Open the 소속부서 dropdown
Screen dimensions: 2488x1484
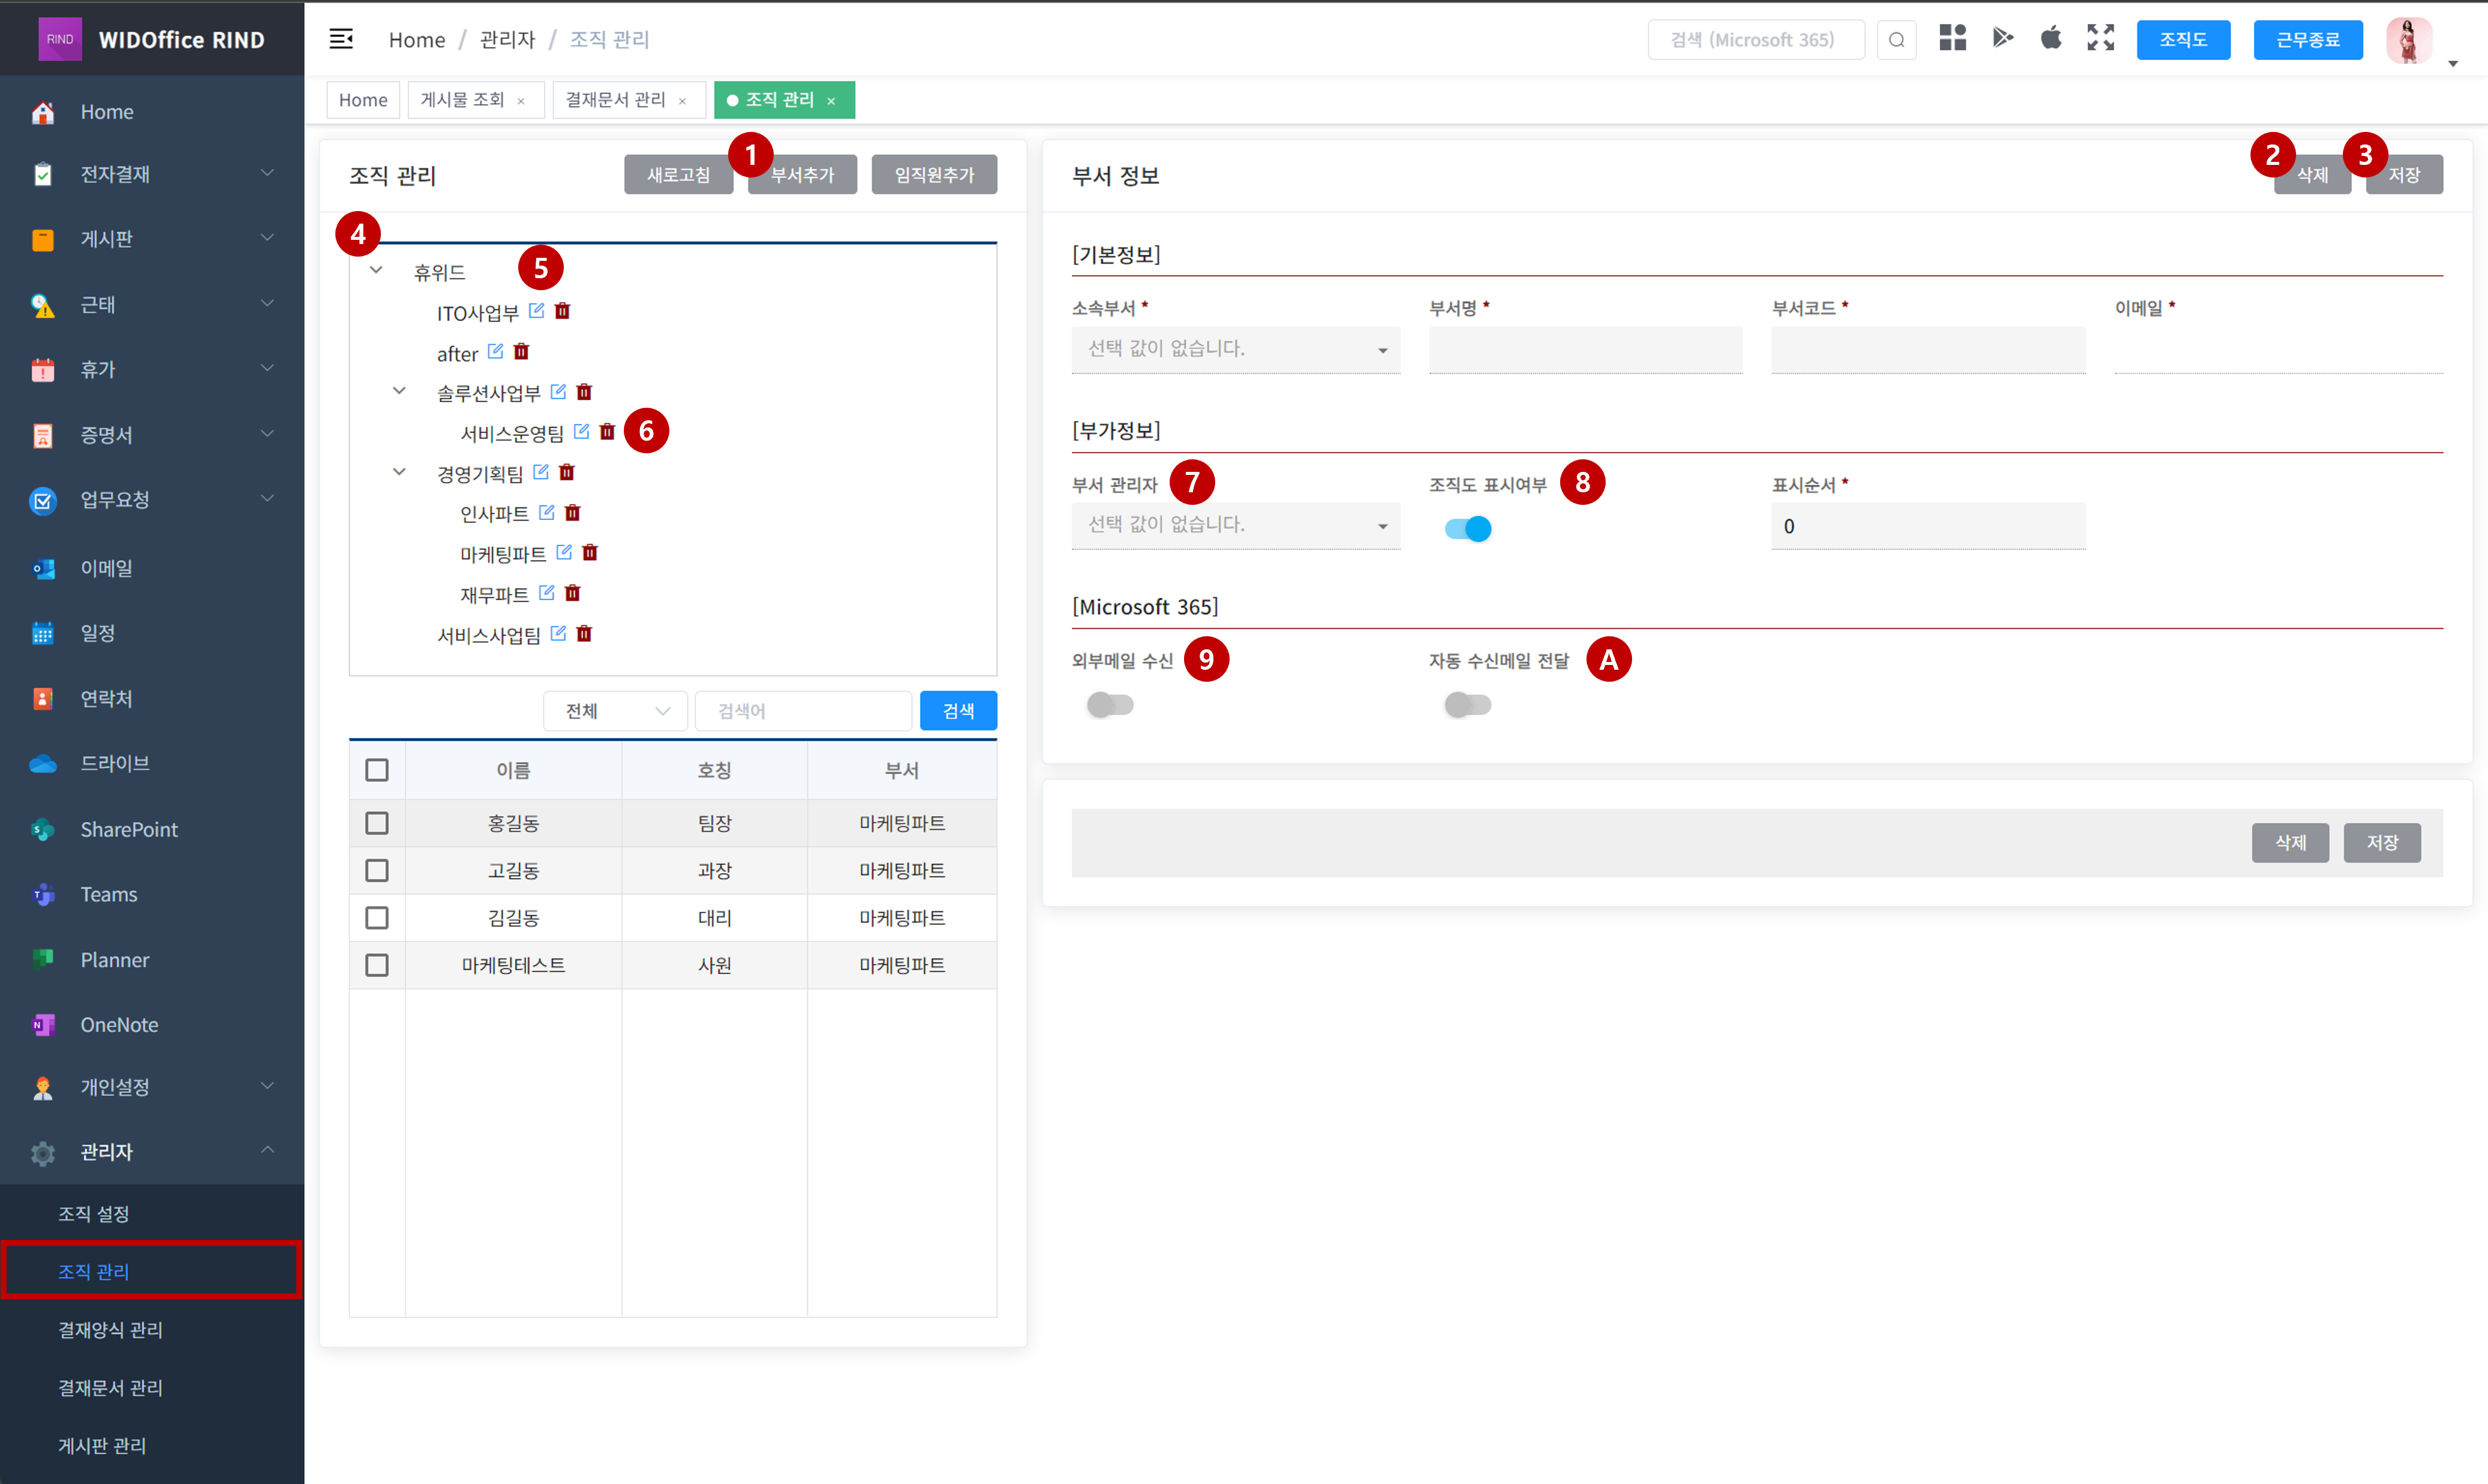[1234, 349]
